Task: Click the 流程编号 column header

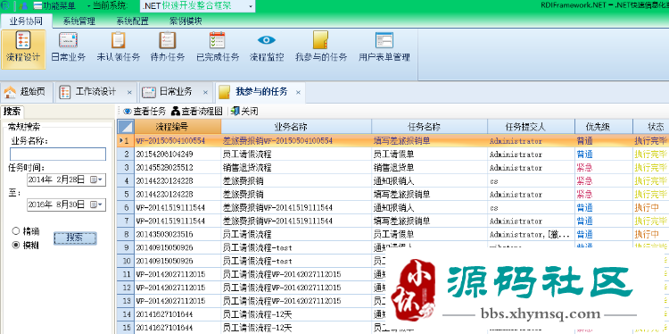Action: coord(178,127)
